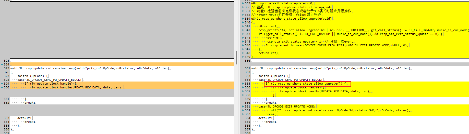Click right 'break;' on line 363
The image size is (469, 134).
click(x=271, y=114)
